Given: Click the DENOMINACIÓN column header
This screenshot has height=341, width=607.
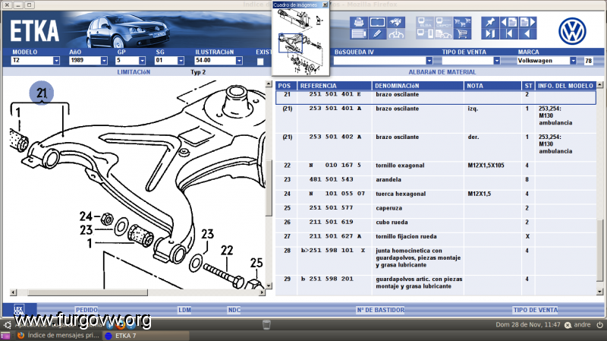Looking at the screenshot, I should pos(418,86).
